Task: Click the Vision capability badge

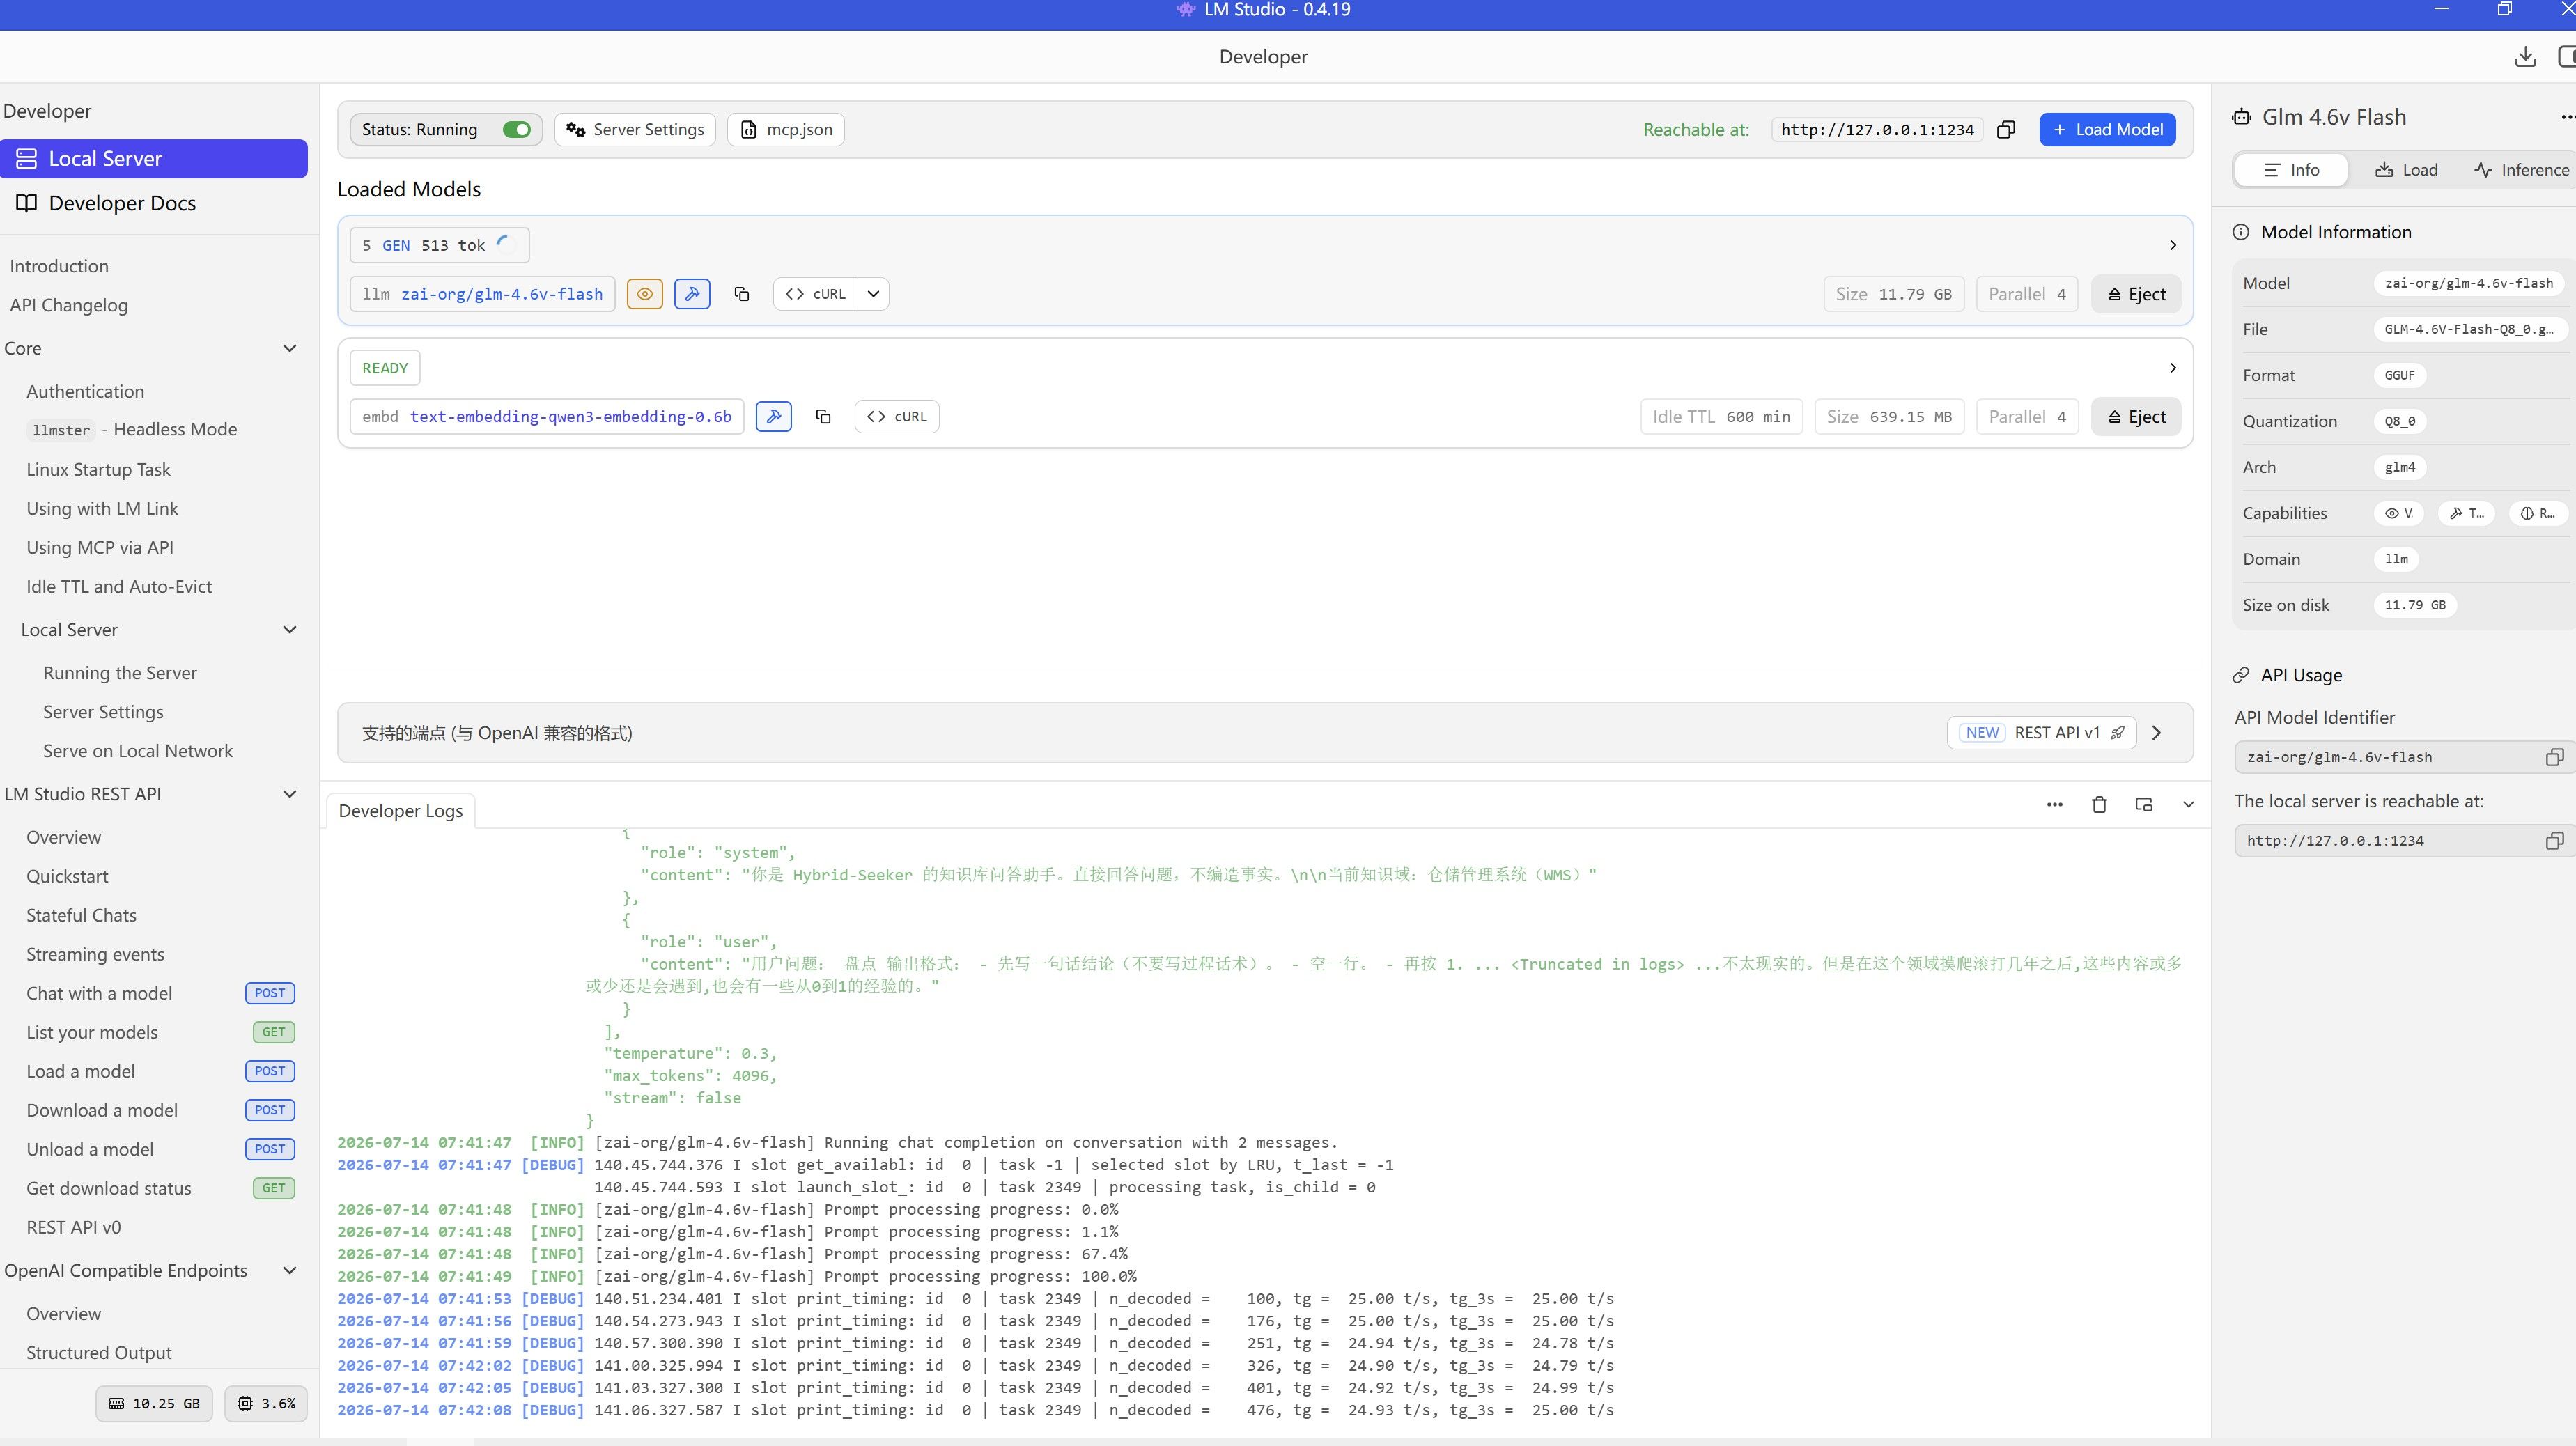Action: coord(2398,513)
